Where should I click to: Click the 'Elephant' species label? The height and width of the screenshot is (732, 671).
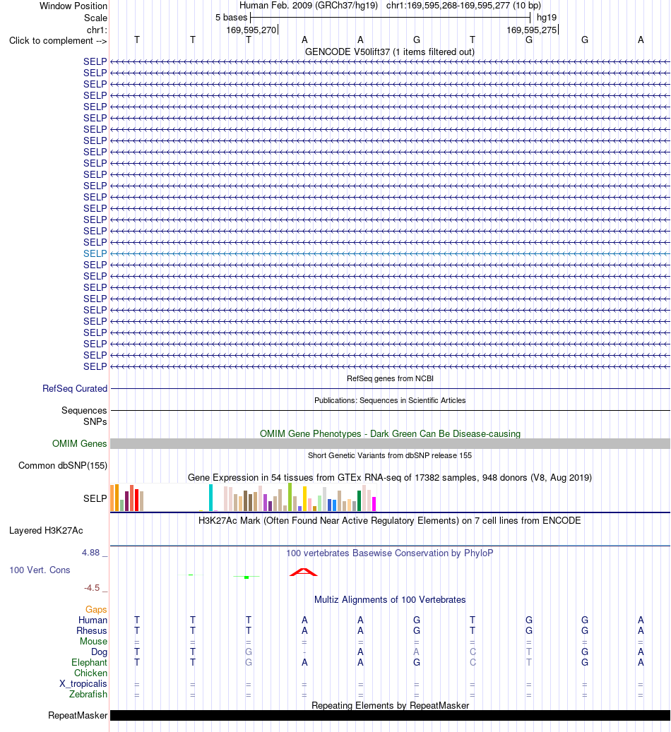pyautogui.click(x=89, y=662)
